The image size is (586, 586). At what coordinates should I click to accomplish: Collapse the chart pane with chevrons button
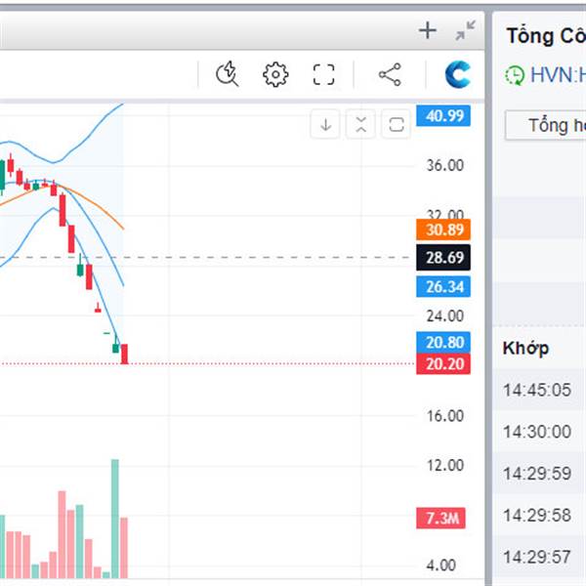pos(361,124)
